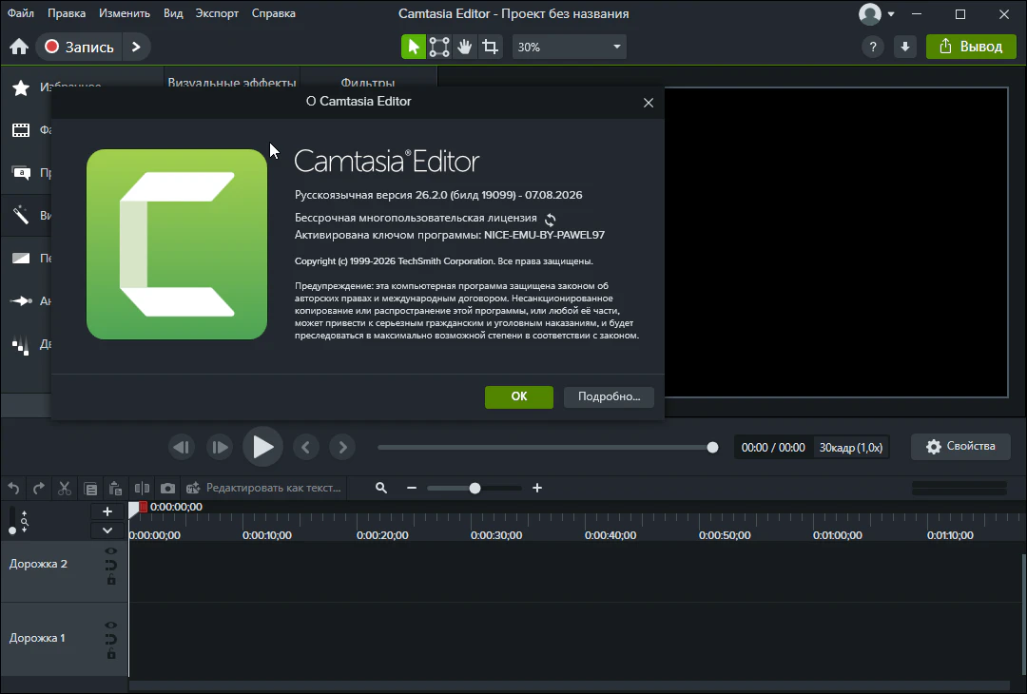Open the Annotations callout sidebar icon
Viewport: 1027px width, 694px height.
pos(21,173)
